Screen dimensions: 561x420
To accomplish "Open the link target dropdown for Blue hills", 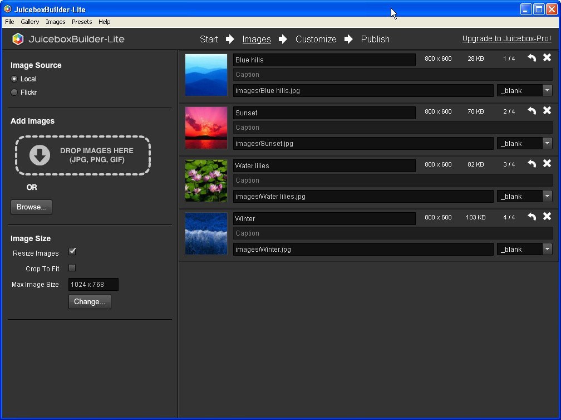I will pos(547,90).
